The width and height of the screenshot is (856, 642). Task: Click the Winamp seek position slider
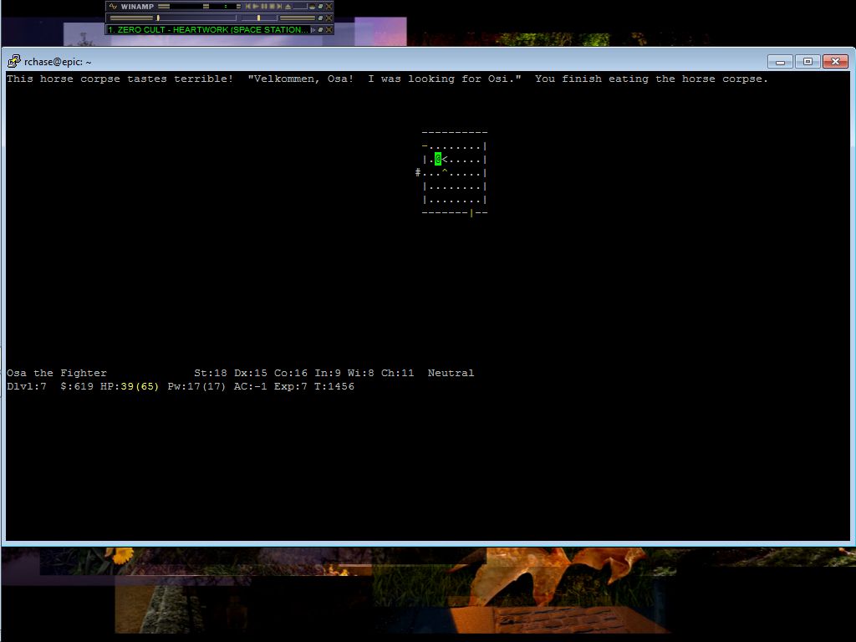164,6
